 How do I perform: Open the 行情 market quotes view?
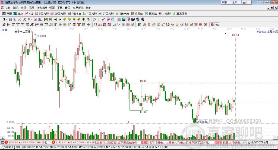coord(7,14)
